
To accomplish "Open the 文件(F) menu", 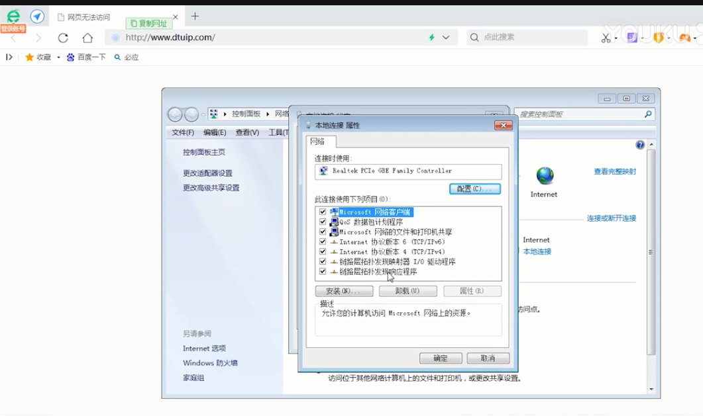I will 183,132.
